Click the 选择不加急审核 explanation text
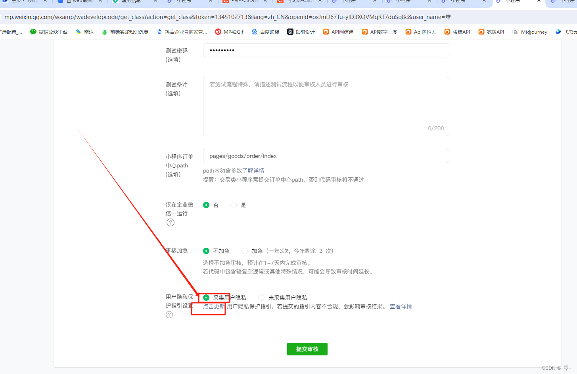The image size is (577, 374). coord(258,263)
